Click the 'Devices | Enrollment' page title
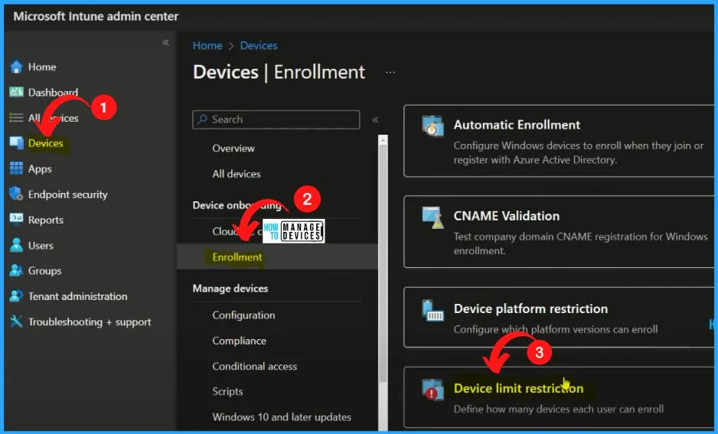The height and width of the screenshot is (434, 718). click(279, 72)
